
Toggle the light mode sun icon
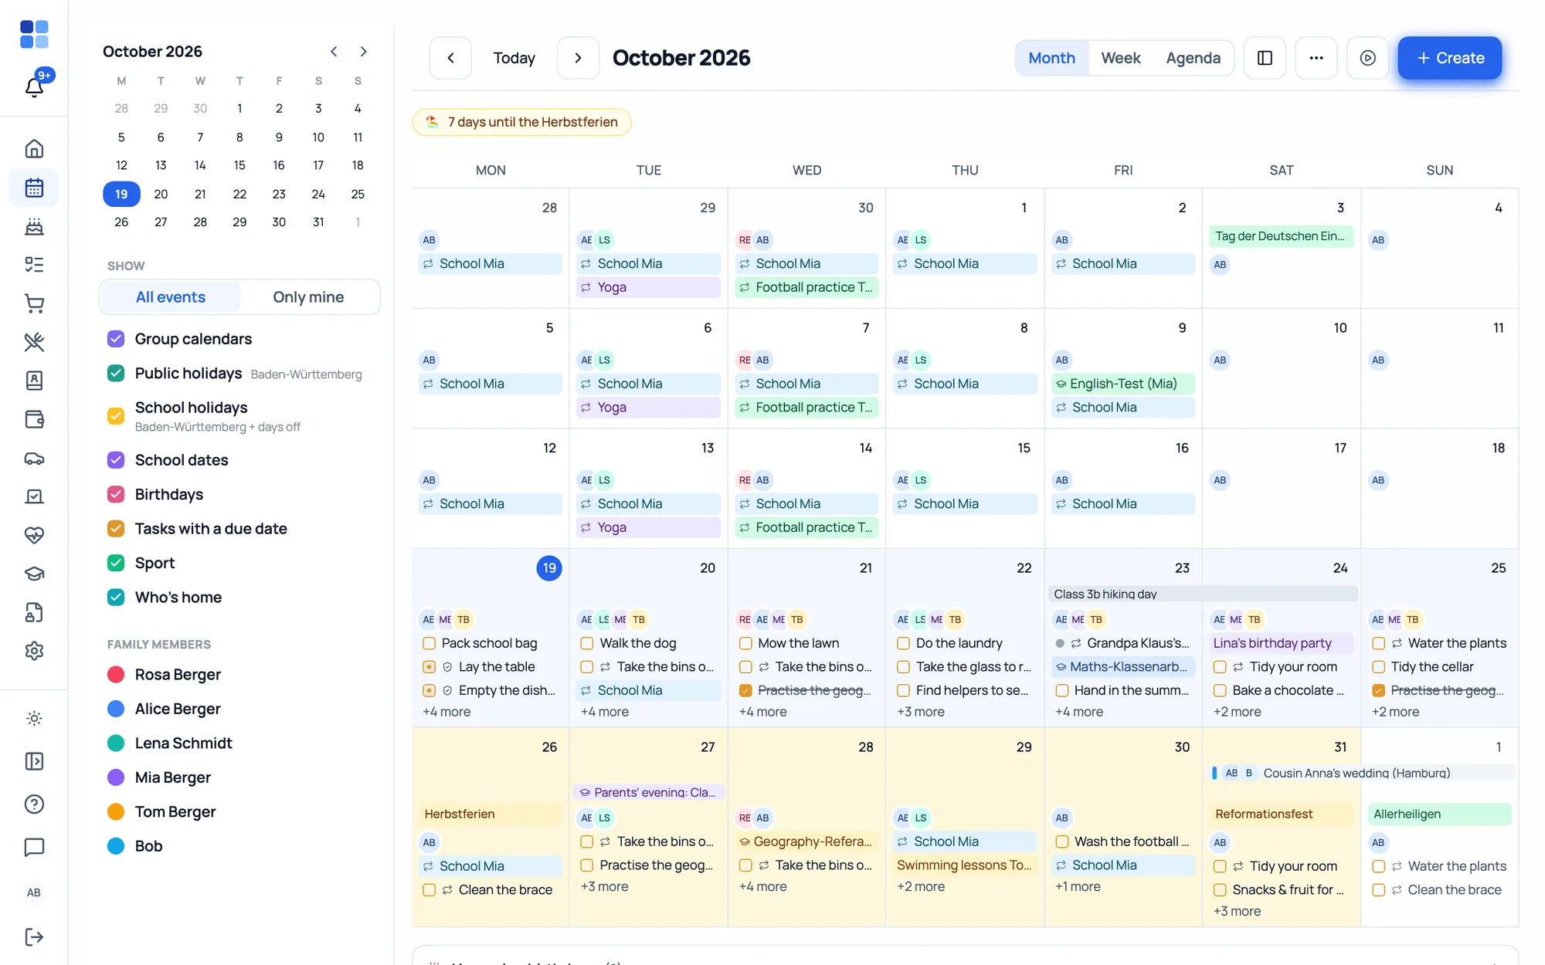34,718
